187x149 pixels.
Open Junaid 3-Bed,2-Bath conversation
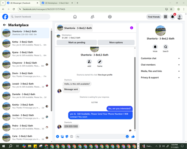[x=25, y=85]
